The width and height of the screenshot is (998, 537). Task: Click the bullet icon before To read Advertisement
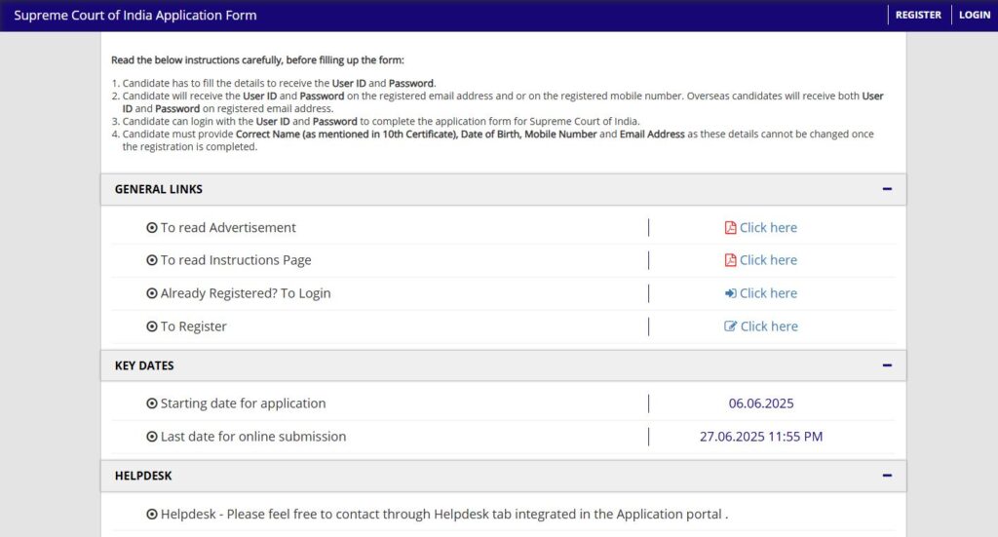pyautogui.click(x=151, y=228)
